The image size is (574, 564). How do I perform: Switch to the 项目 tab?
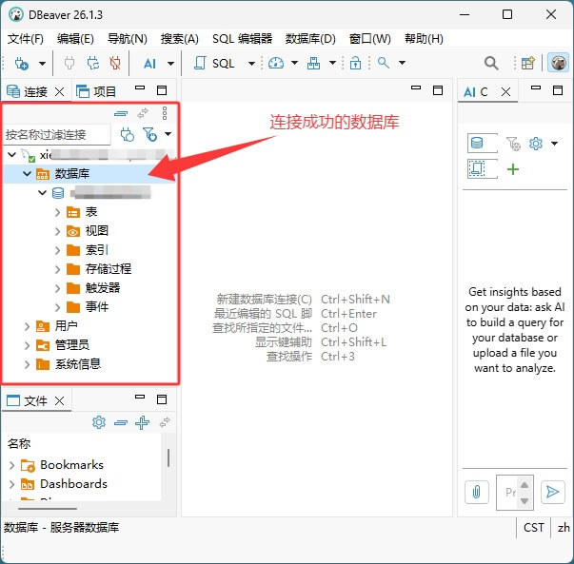coord(96,91)
